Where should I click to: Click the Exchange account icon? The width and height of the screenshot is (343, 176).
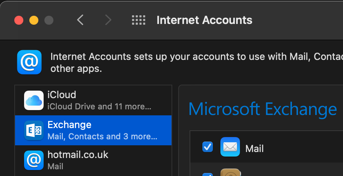(x=34, y=130)
